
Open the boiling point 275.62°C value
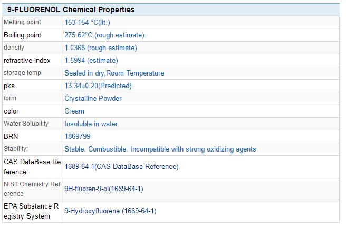pyautogui.click(x=104, y=35)
